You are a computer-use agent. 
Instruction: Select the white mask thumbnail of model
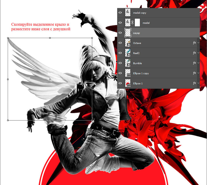point(137,23)
